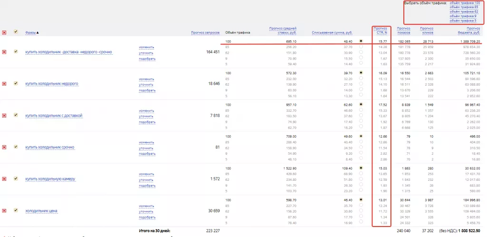The image size is (487, 237).
Task: Click 'изменить' for 'купить холодильник с доставкой'
Action: 146,110
